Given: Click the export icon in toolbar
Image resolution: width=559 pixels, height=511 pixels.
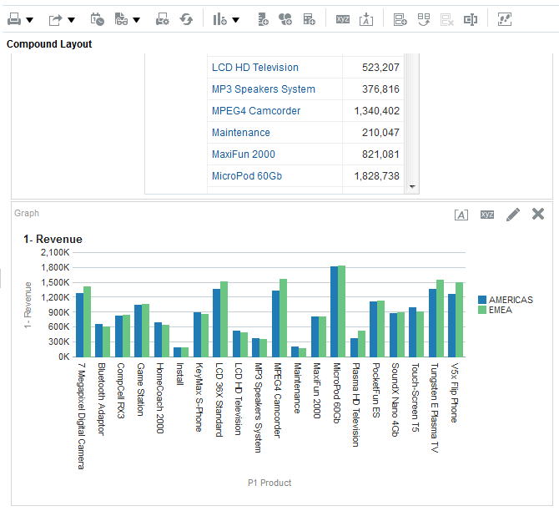Looking at the screenshot, I should pos(55,19).
